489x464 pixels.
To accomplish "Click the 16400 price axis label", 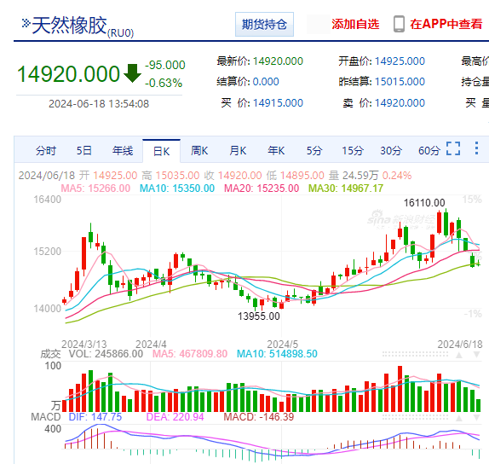I will (48, 200).
